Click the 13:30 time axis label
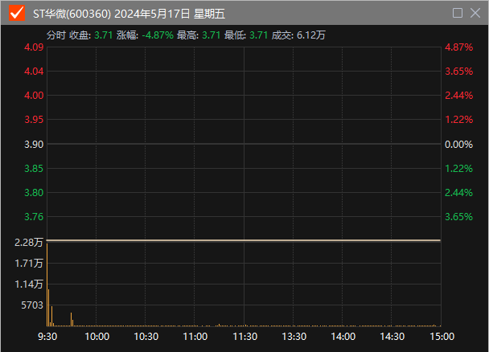The image size is (489, 352). tap(294, 337)
